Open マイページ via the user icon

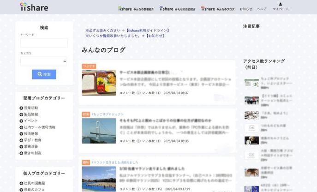pos(280,6)
